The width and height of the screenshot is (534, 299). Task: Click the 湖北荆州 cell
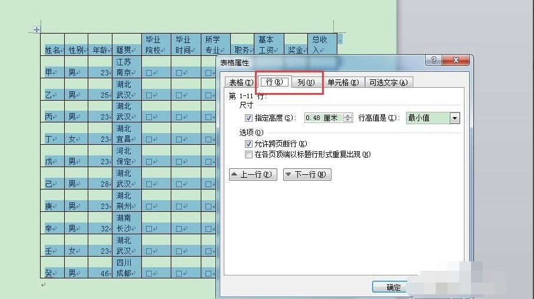point(127,201)
